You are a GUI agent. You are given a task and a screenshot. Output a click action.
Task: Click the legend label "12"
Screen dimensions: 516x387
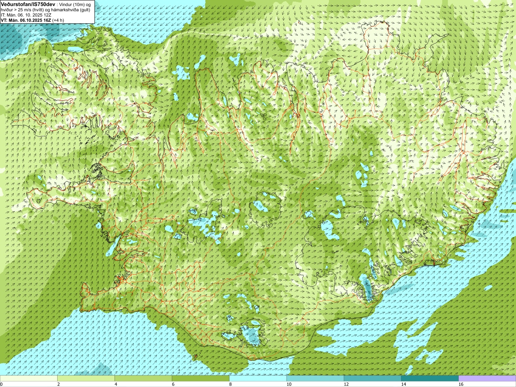click(346, 384)
